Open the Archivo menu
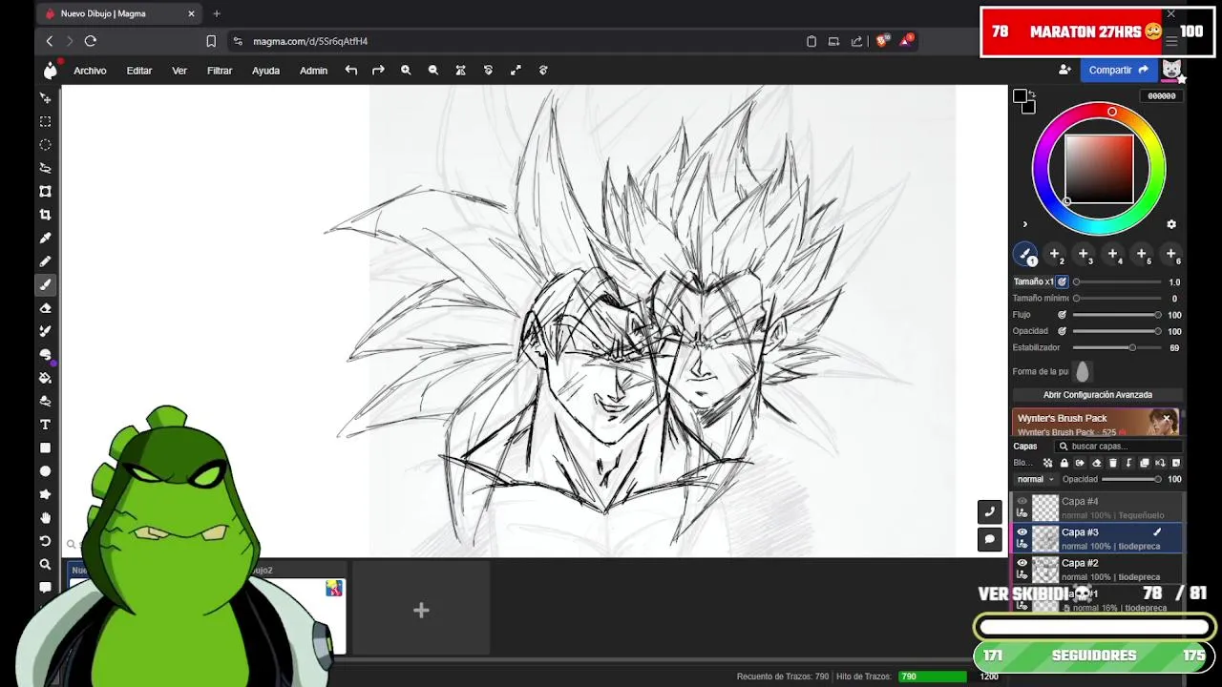Viewport: 1222px width, 687px height. point(90,71)
